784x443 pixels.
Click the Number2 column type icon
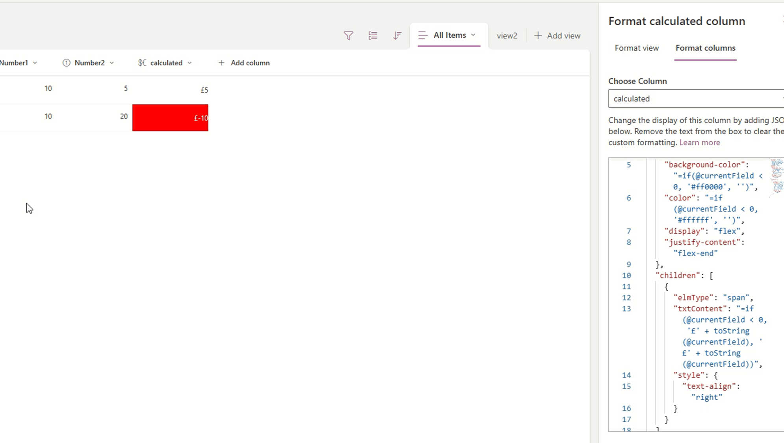[x=67, y=63]
